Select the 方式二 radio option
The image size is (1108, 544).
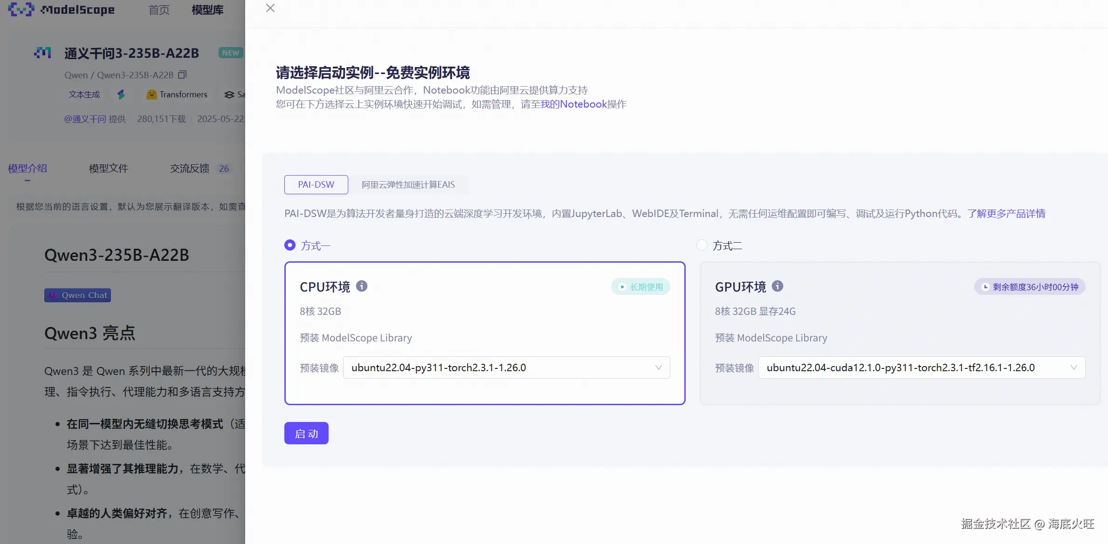coord(702,245)
